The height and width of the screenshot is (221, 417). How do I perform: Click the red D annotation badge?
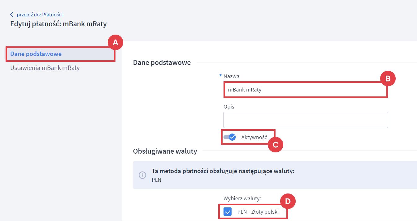(288, 202)
